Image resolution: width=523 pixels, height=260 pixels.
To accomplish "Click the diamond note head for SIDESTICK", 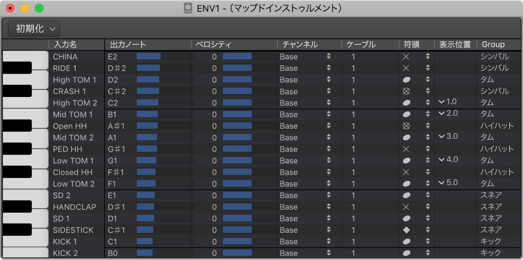I will 405,230.
